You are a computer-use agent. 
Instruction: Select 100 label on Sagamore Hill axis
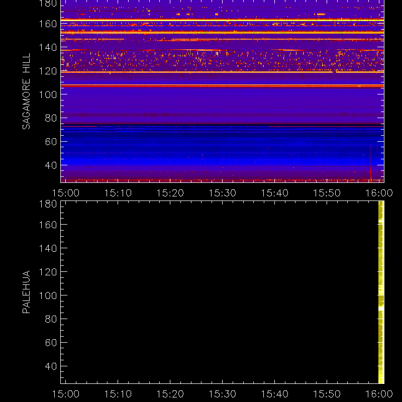pos(48,94)
